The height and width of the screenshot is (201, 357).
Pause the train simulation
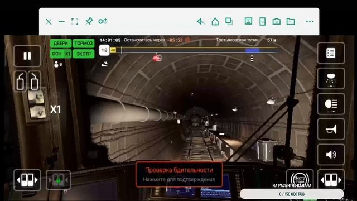[27, 56]
